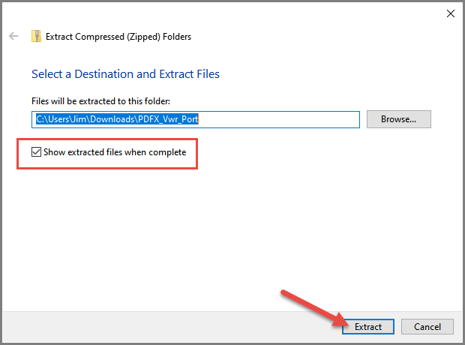Click the 'Extract Compressed (Zipped) Folders' title text
This screenshot has width=465, height=345.
click(x=118, y=37)
